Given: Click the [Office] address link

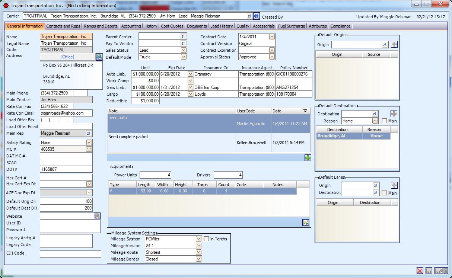Looking at the screenshot, I should pyautogui.click(x=68, y=57).
